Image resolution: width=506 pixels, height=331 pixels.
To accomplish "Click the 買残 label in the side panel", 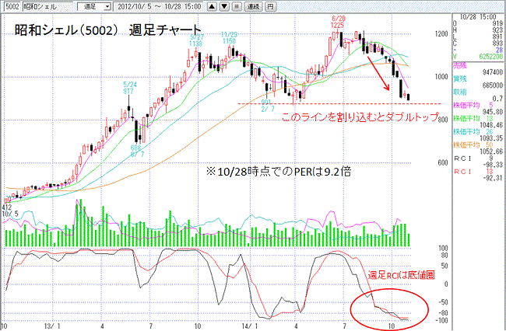I will click(x=460, y=79).
